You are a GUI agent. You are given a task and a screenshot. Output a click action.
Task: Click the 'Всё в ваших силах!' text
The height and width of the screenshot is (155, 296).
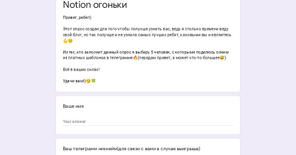81,69
